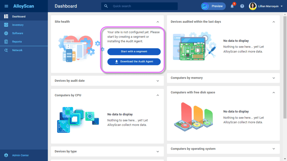287x161 pixels.
Task: Expand the Computers by memory panel
Action: 274,78
